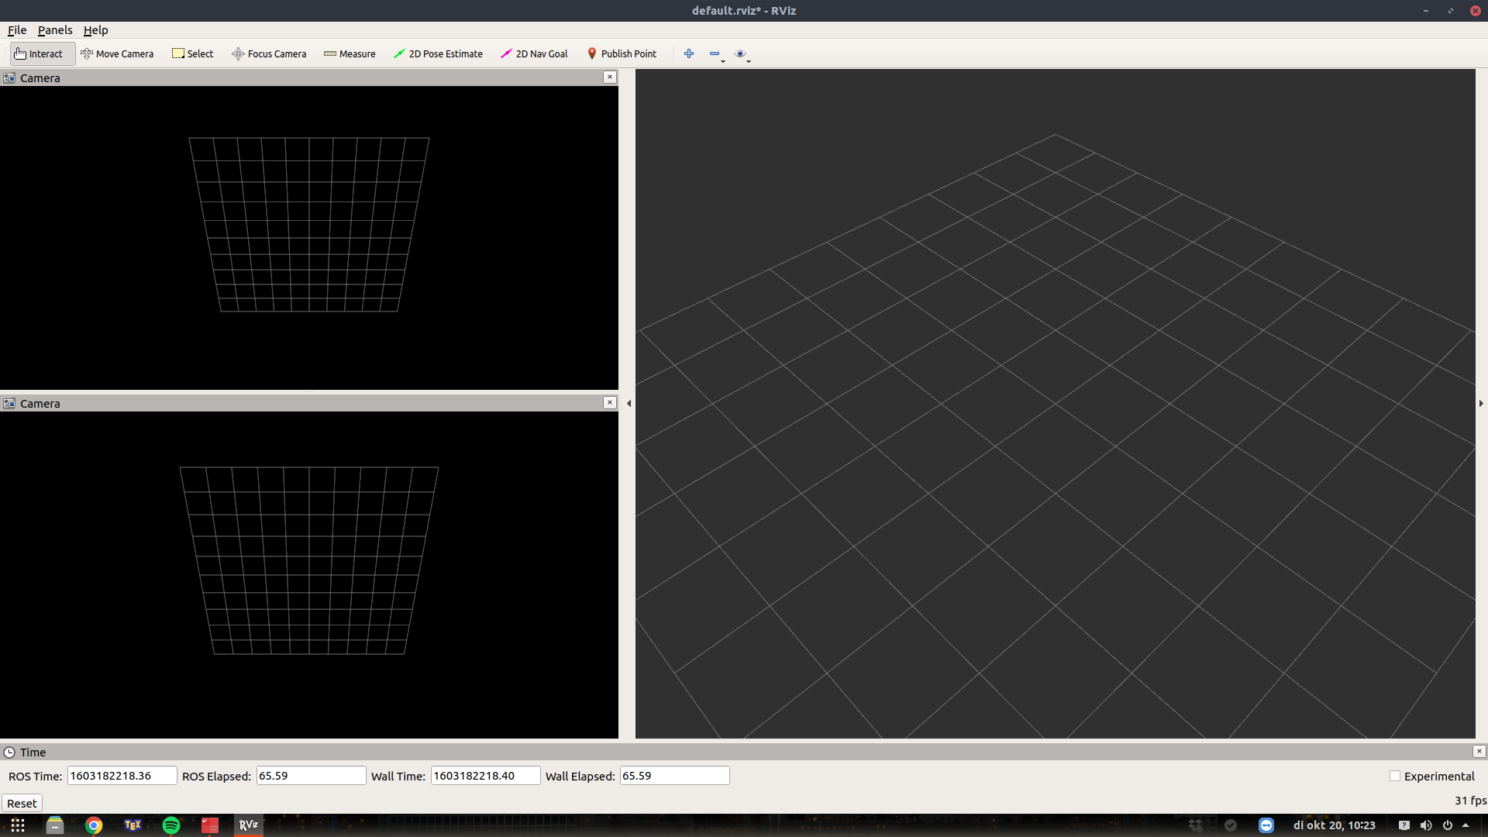The height and width of the screenshot is (837, 1488).
Task: Open the File menu
Action: 16,30
